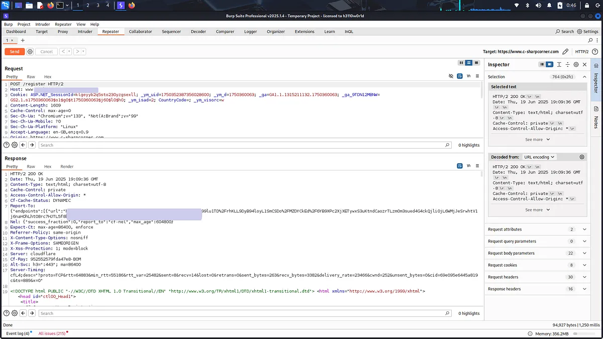This screenshot has width=603, height=339.
Task: Open the Project menu
Action: coord(24,24)
